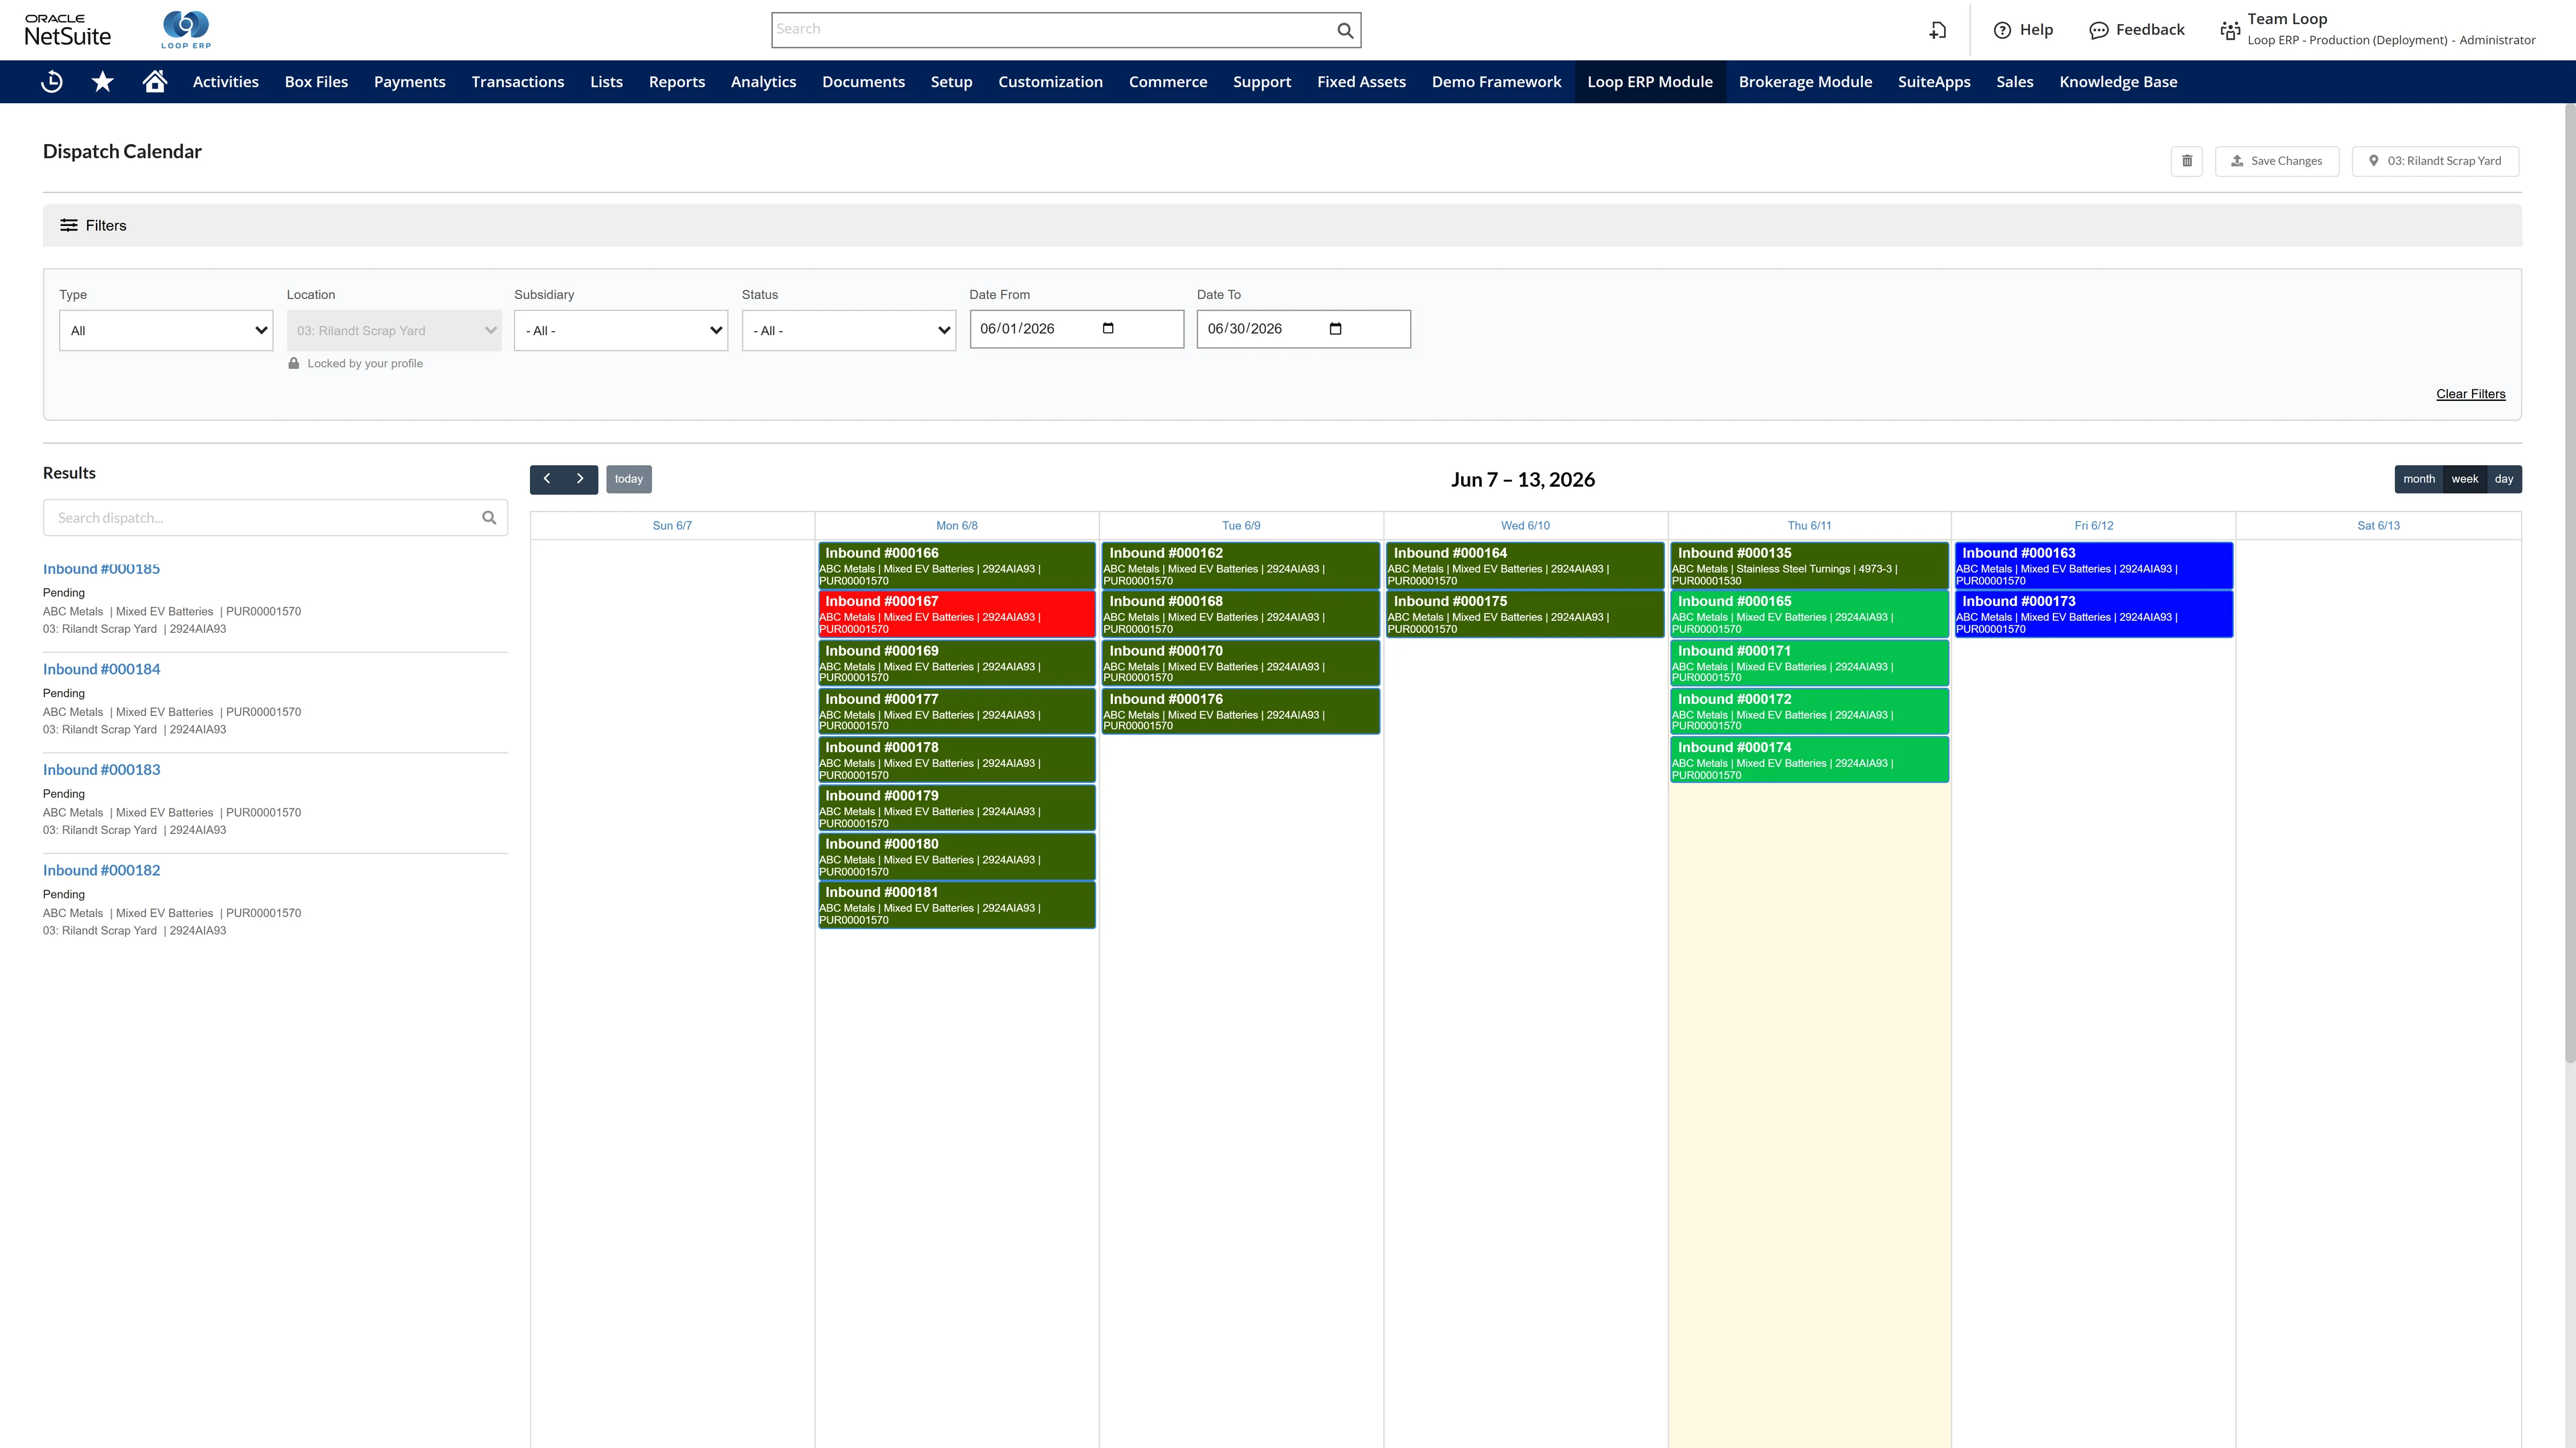This screenshot has width=2576, height=1448.
Task: Open the Inbound #000135 event on Thursday
Action: [x=1809, y=566]
